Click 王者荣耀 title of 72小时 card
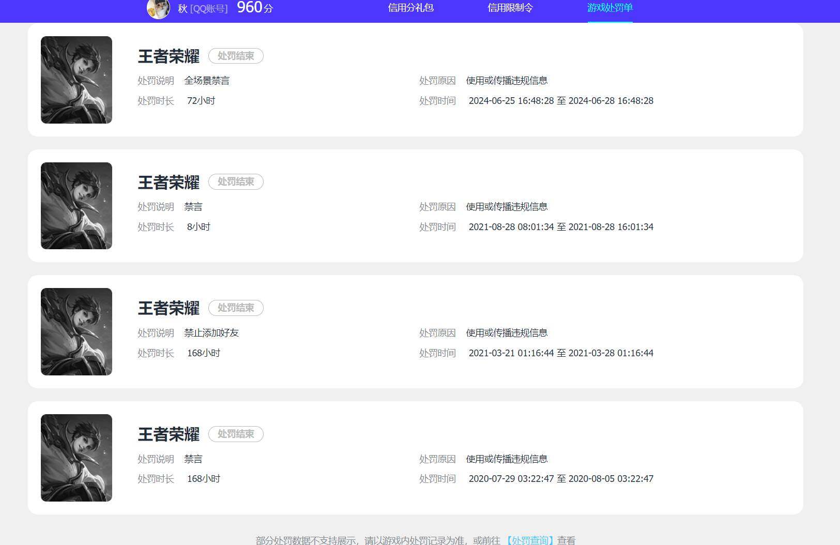Screen dimensions: 840x545 [169, 56]
